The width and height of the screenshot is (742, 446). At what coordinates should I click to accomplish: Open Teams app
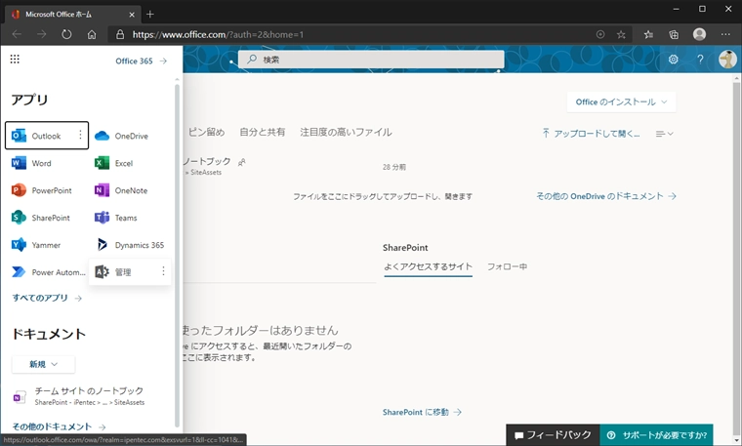tap(116, 218)
